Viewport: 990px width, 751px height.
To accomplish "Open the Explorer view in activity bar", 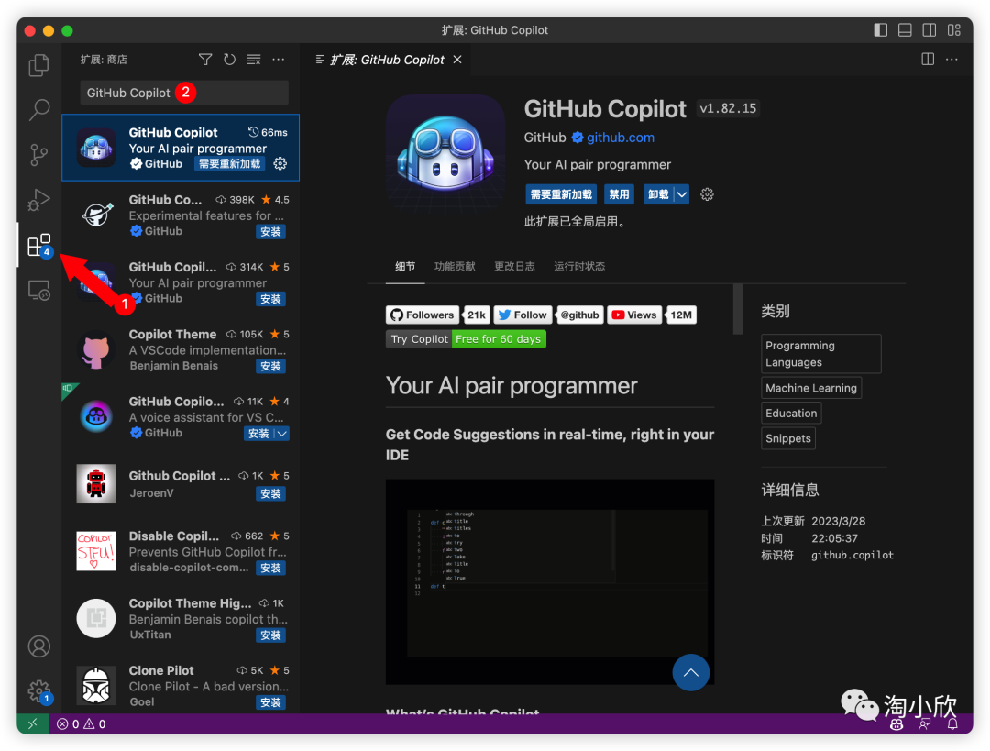I will tap(39, 65).
